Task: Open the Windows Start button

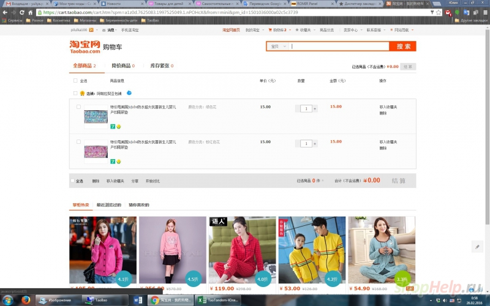Action: click(x=7, y=300)
